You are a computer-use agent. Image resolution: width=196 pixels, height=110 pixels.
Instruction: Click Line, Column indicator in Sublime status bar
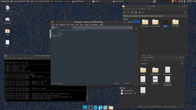[x=59, y=83]
